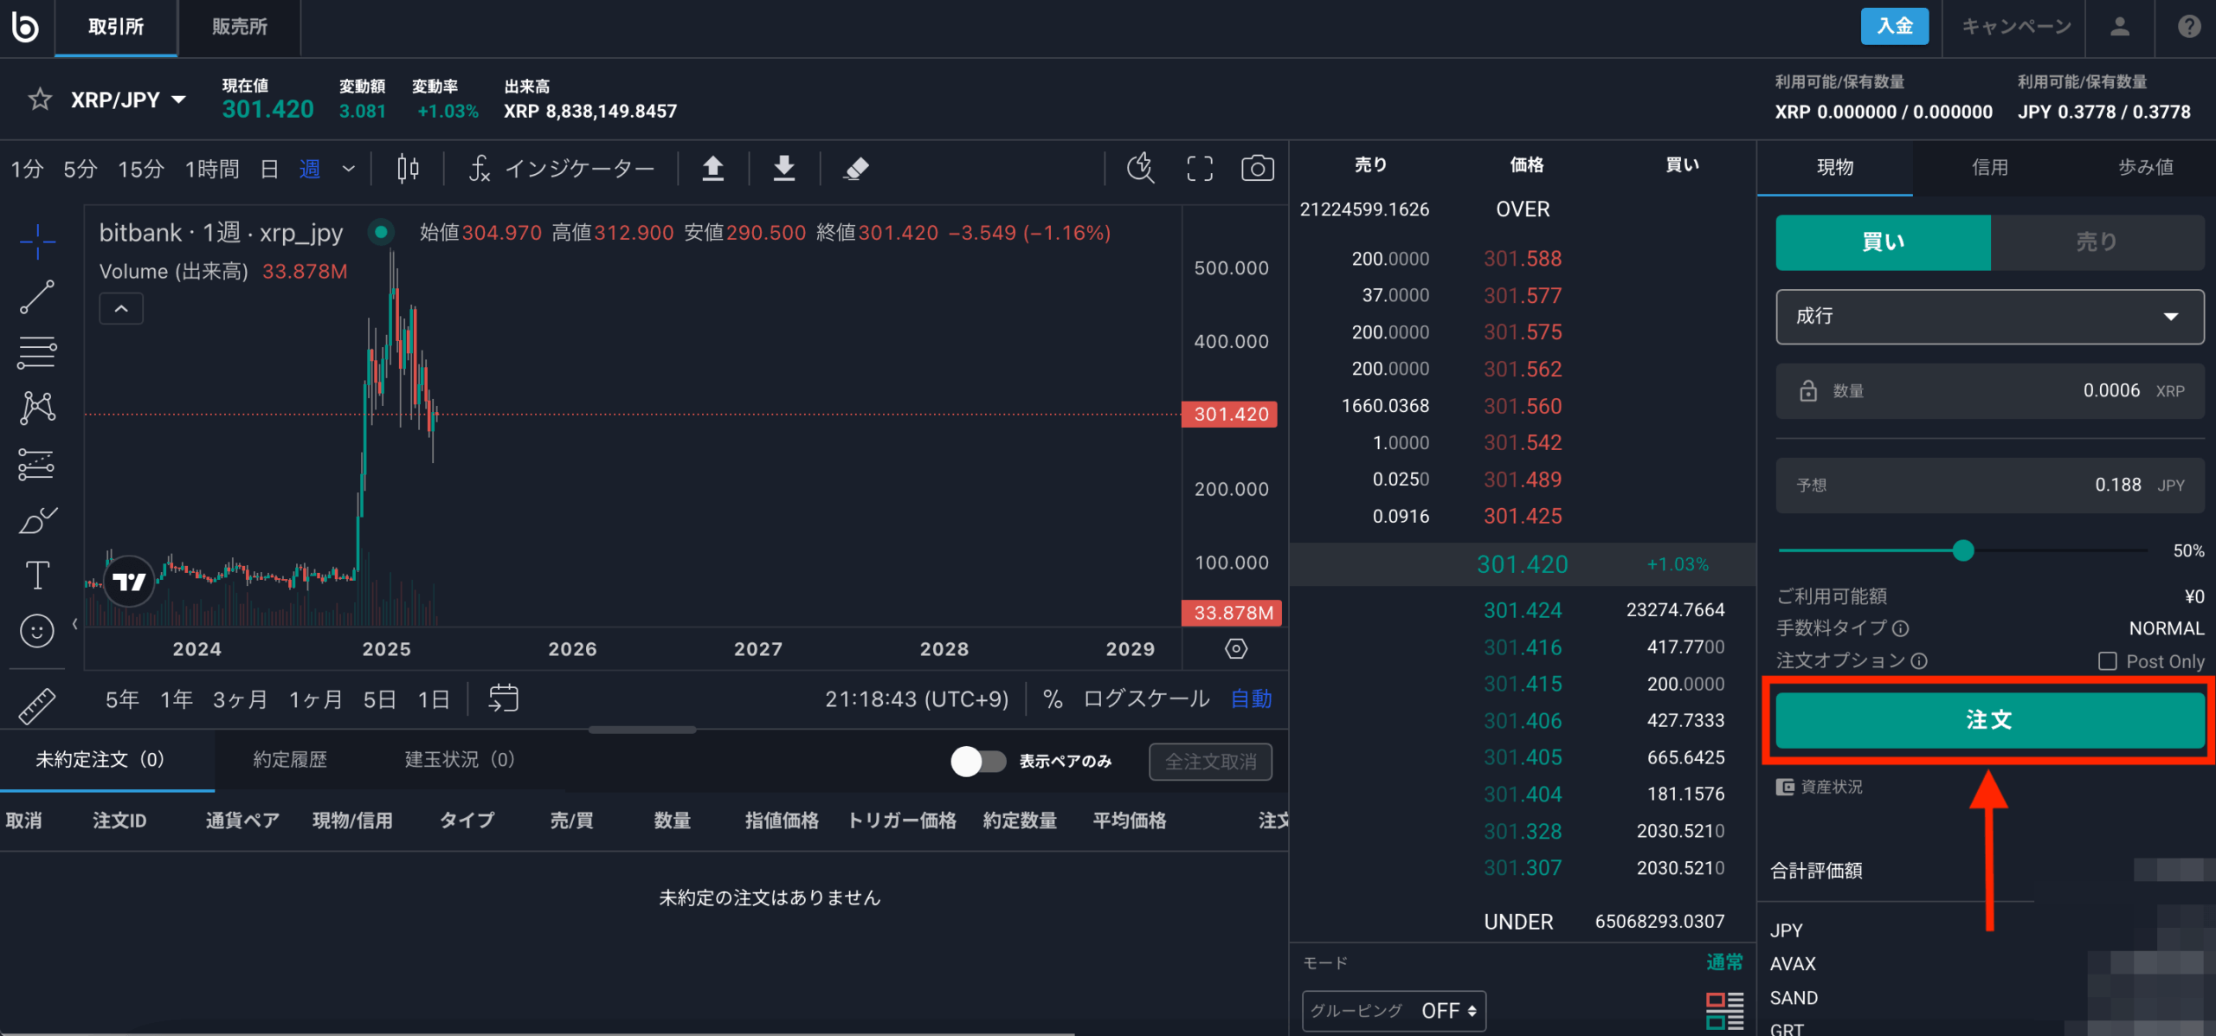Switch to the 取引所 tab
The width and height of the screenshot is (2216, 1036).
[x=116, y=27]
